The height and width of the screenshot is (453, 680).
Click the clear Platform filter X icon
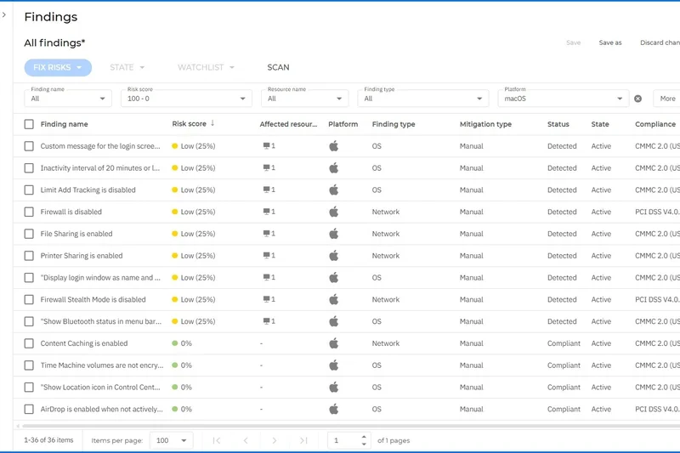pyautogui.click(x=637, y=99)
